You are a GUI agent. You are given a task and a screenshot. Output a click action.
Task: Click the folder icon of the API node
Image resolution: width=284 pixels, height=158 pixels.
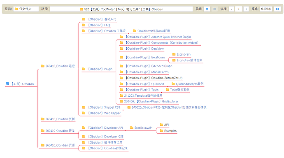tap(161, 125)
